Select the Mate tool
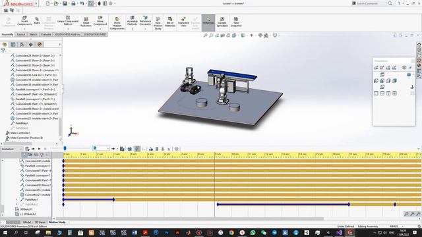Screen dimensions: 422x237 tap(37, 20)
